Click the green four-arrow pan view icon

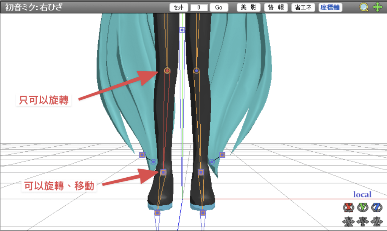pyautogui.click(x=378, y=7)
